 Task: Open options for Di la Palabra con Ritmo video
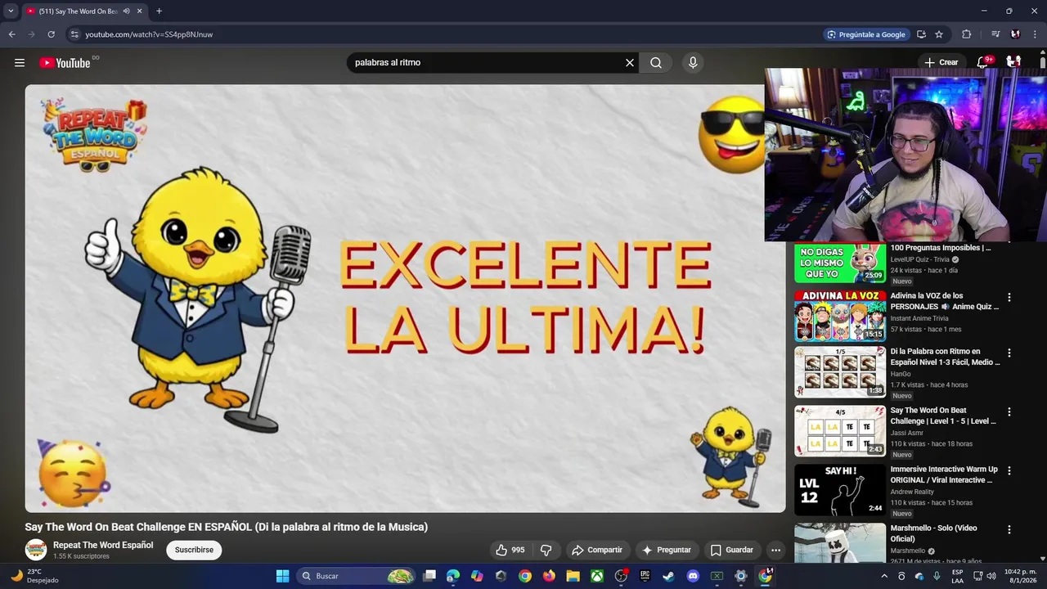click(1009, 353)
